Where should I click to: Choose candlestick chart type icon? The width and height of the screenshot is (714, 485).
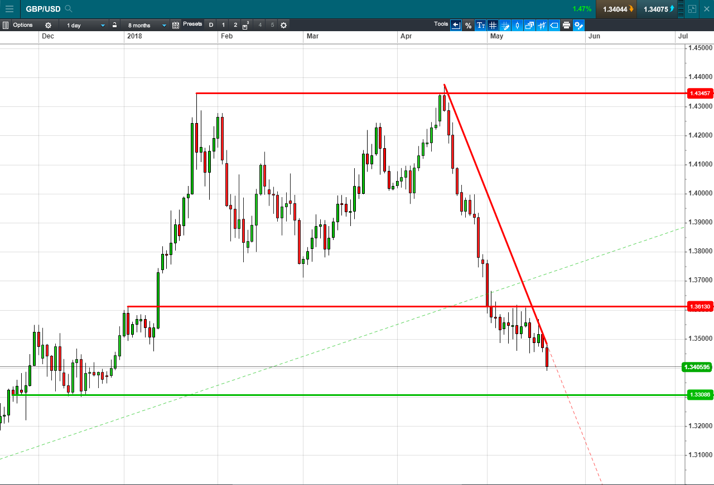point(517,25)
